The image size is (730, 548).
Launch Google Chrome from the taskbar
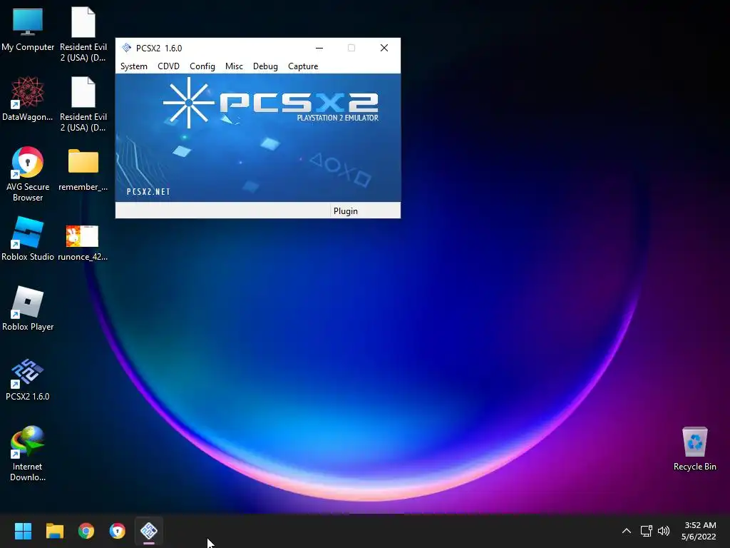86,531
